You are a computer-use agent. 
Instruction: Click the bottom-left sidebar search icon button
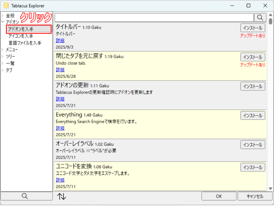25,196
